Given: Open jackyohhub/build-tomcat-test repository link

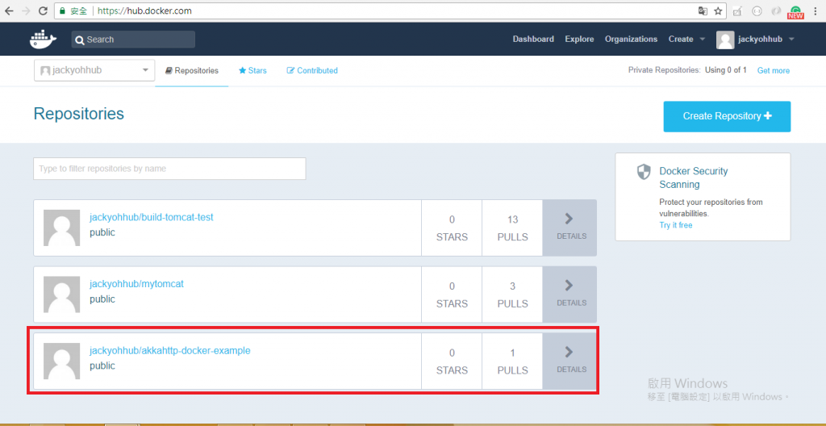Looking at the screenshot, I should (151, 217).
